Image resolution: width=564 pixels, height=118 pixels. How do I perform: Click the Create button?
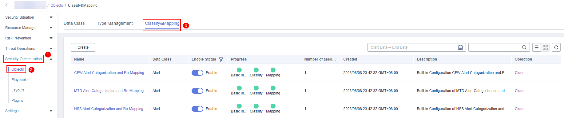point(83,47)
